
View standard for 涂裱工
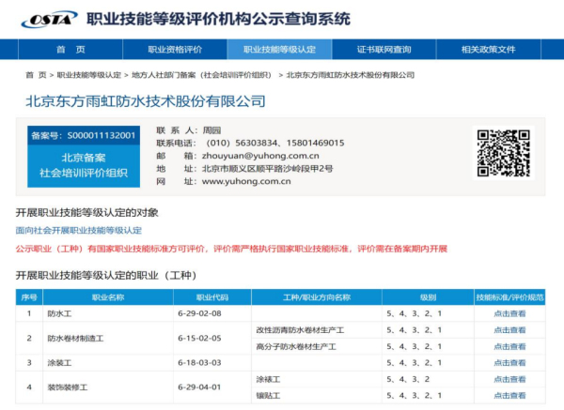click(x=509, y=379)
